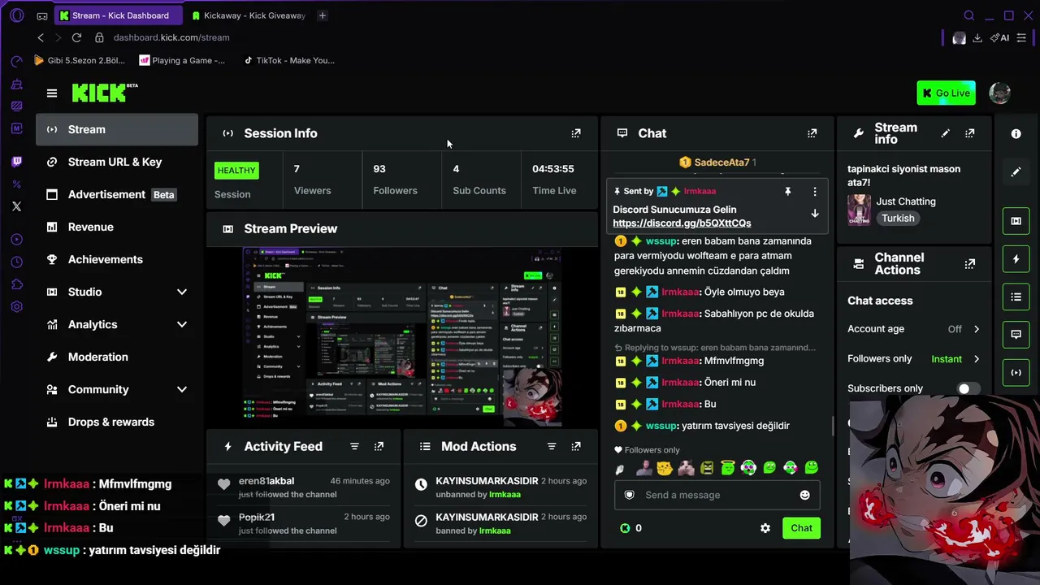1040x585 pixels.
Task: Open the info icon in the right sidebar
Action: tap(1016, 134)
